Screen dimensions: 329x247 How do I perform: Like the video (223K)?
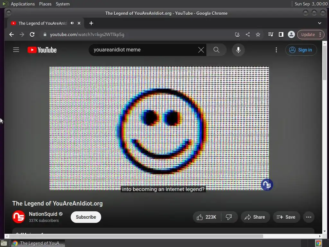pos(207,217)
